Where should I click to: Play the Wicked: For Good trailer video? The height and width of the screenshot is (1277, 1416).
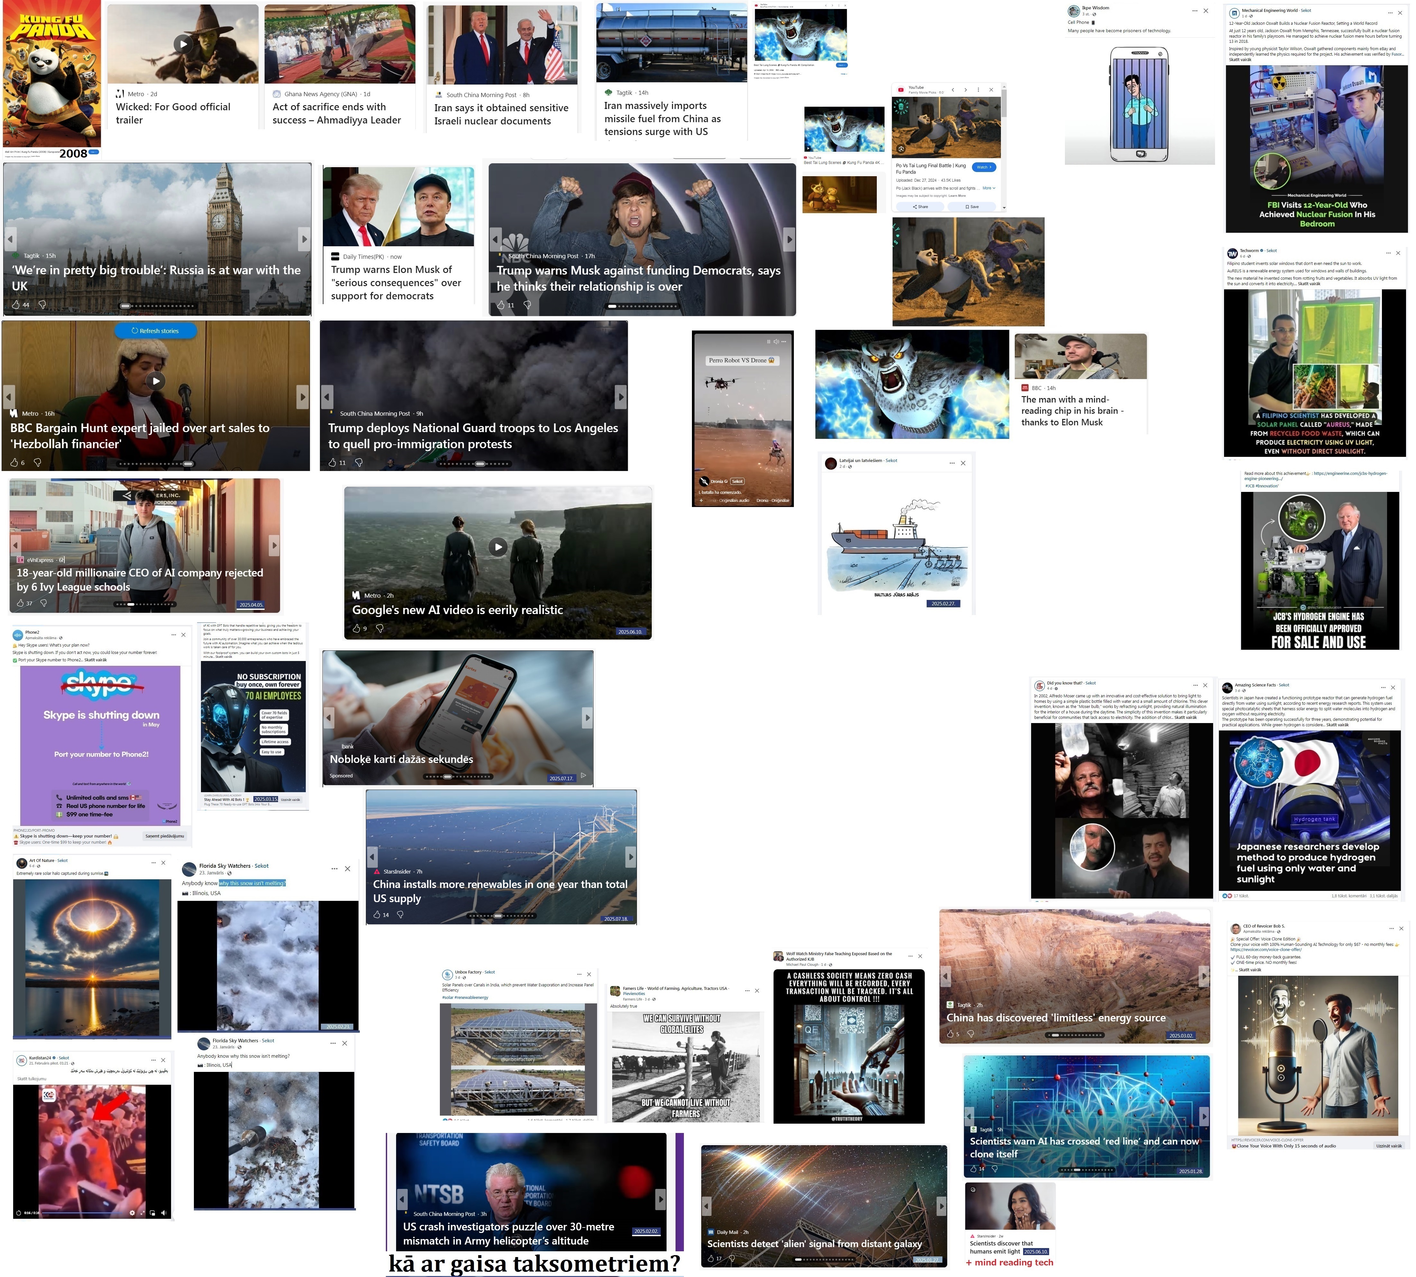[183, 43]
